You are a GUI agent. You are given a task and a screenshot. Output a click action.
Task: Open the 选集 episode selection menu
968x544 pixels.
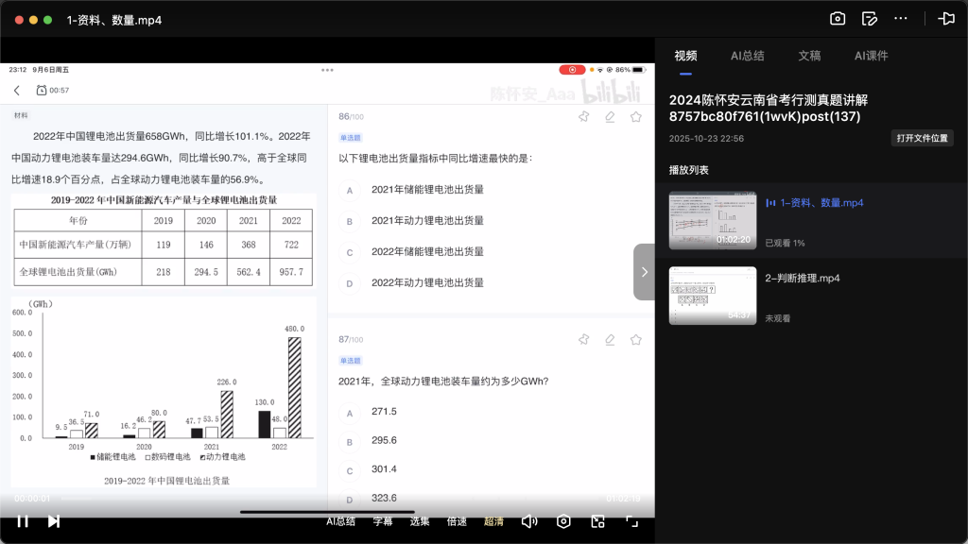pos(420,520)
